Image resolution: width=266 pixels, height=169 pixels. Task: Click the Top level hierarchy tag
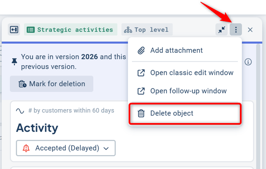[147, 29]
